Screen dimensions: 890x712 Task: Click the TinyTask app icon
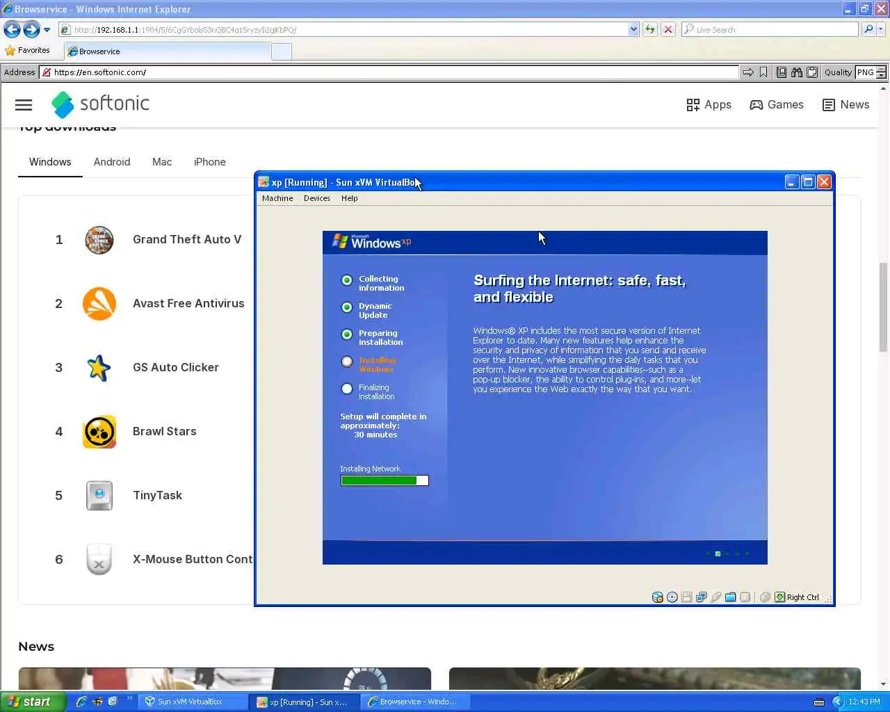point(99,496)
